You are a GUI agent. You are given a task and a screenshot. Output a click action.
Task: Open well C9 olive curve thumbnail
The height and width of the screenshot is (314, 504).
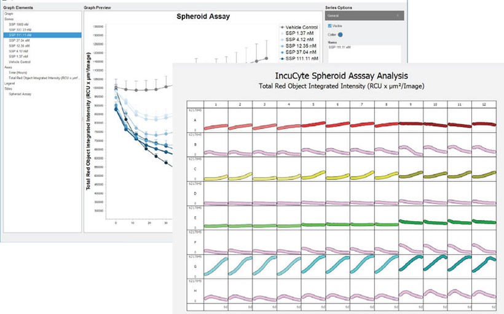point(411,175)
